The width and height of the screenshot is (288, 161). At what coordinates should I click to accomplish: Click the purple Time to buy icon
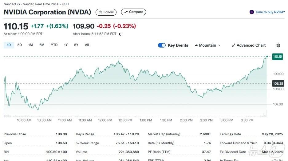252,12
